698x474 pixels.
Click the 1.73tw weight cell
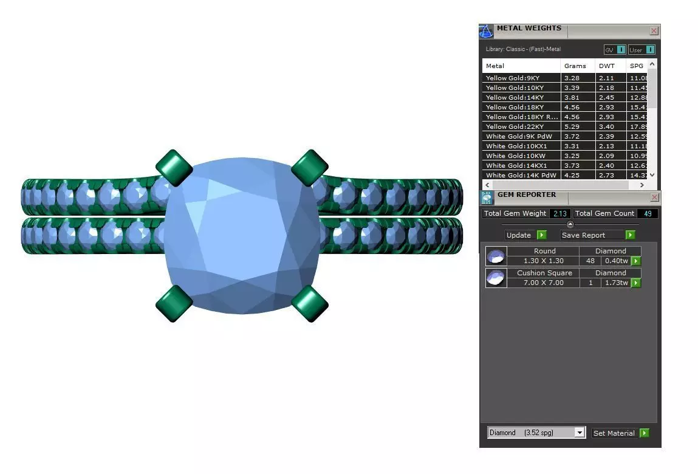(x=617, y=283)
